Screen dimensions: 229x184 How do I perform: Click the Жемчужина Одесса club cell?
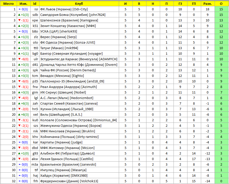[79, 126]
